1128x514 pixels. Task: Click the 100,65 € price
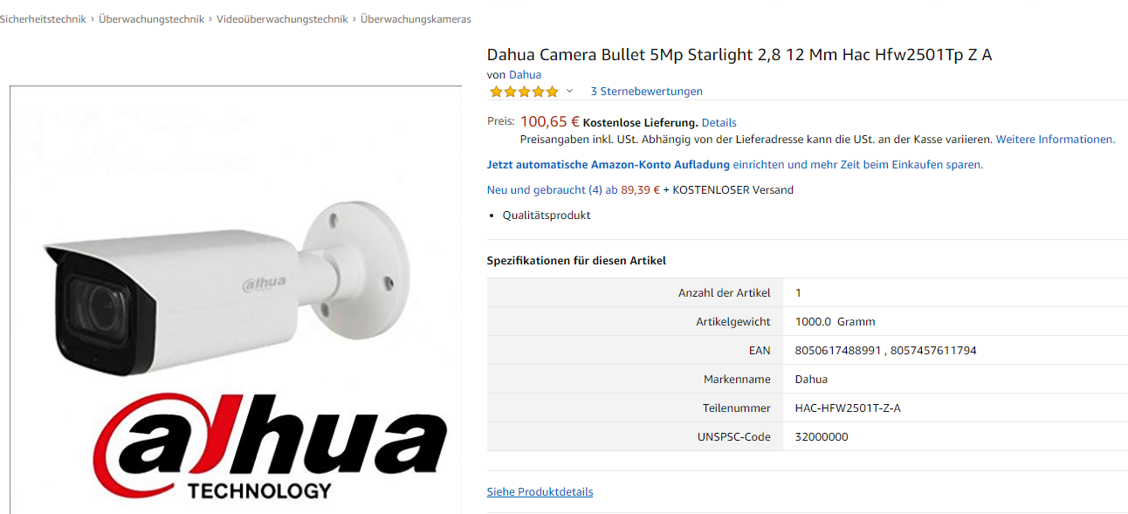[549, 122]
